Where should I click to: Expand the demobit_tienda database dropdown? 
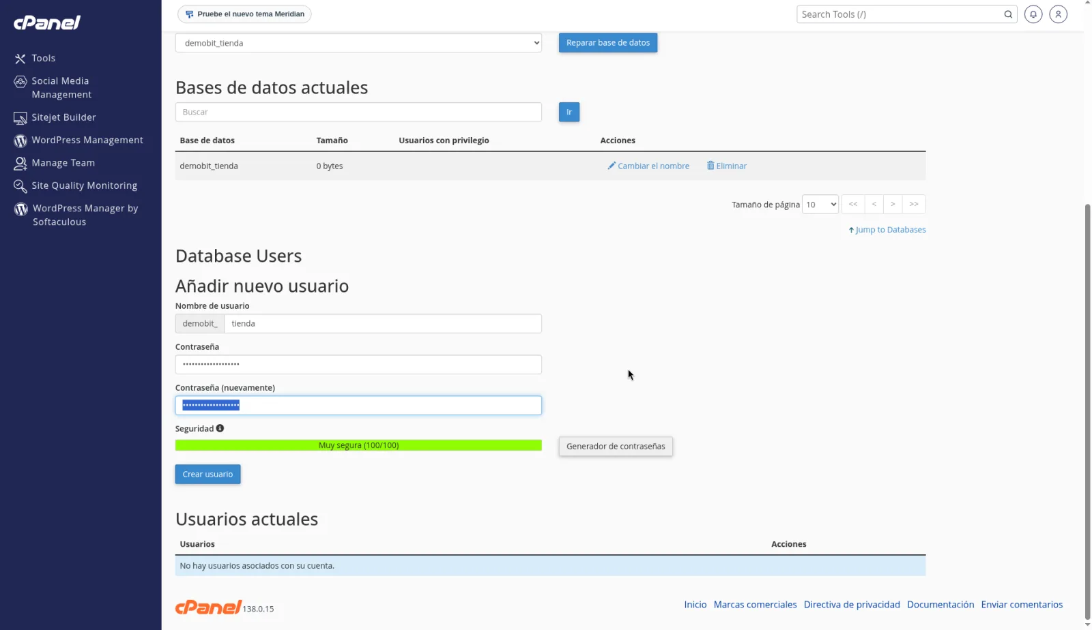coord(358,43)
